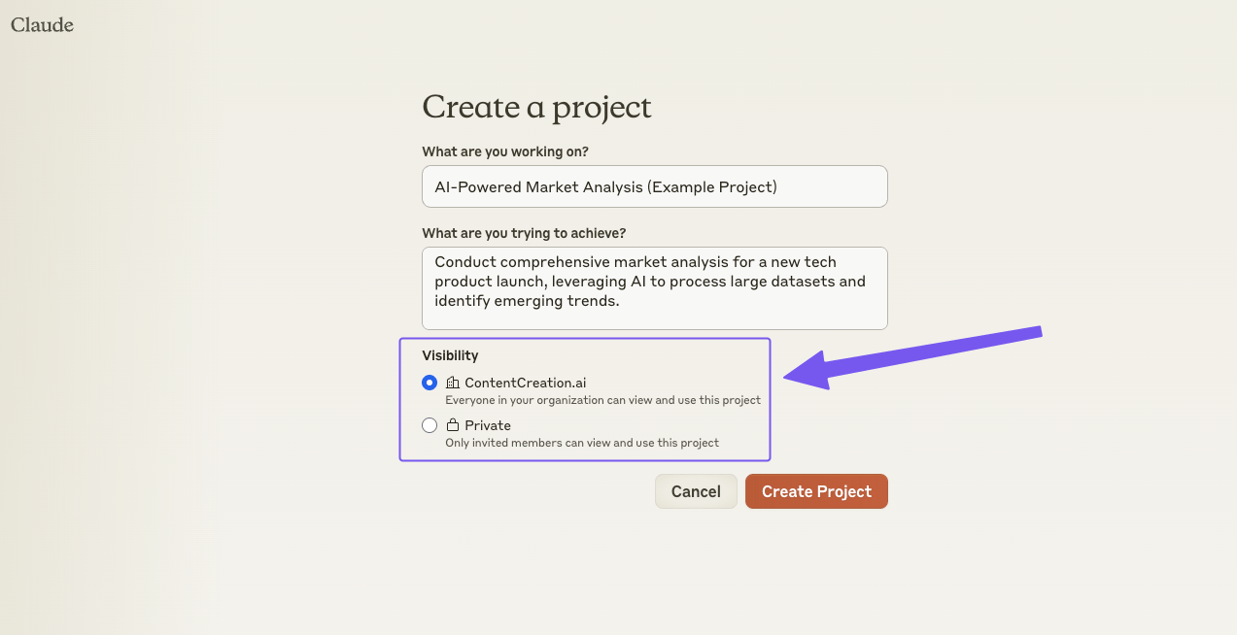The width and height of the screenshot is (1237, 635).
Task: Click the Visibility section label
Action: pos(450,355)
